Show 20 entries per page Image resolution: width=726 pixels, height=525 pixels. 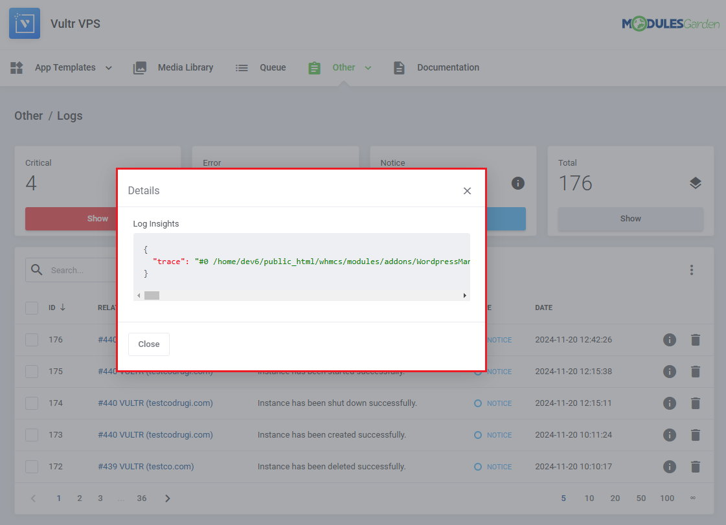tap(615, 498)
